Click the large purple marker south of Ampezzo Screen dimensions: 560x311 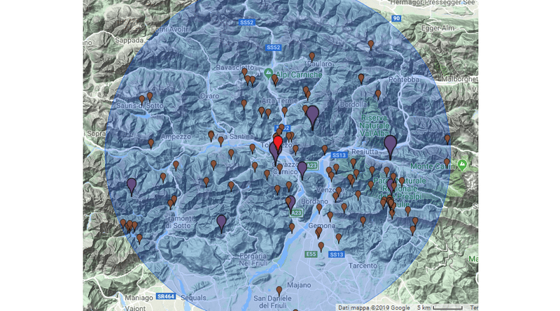pyautogui.click(x=132, y=185)
